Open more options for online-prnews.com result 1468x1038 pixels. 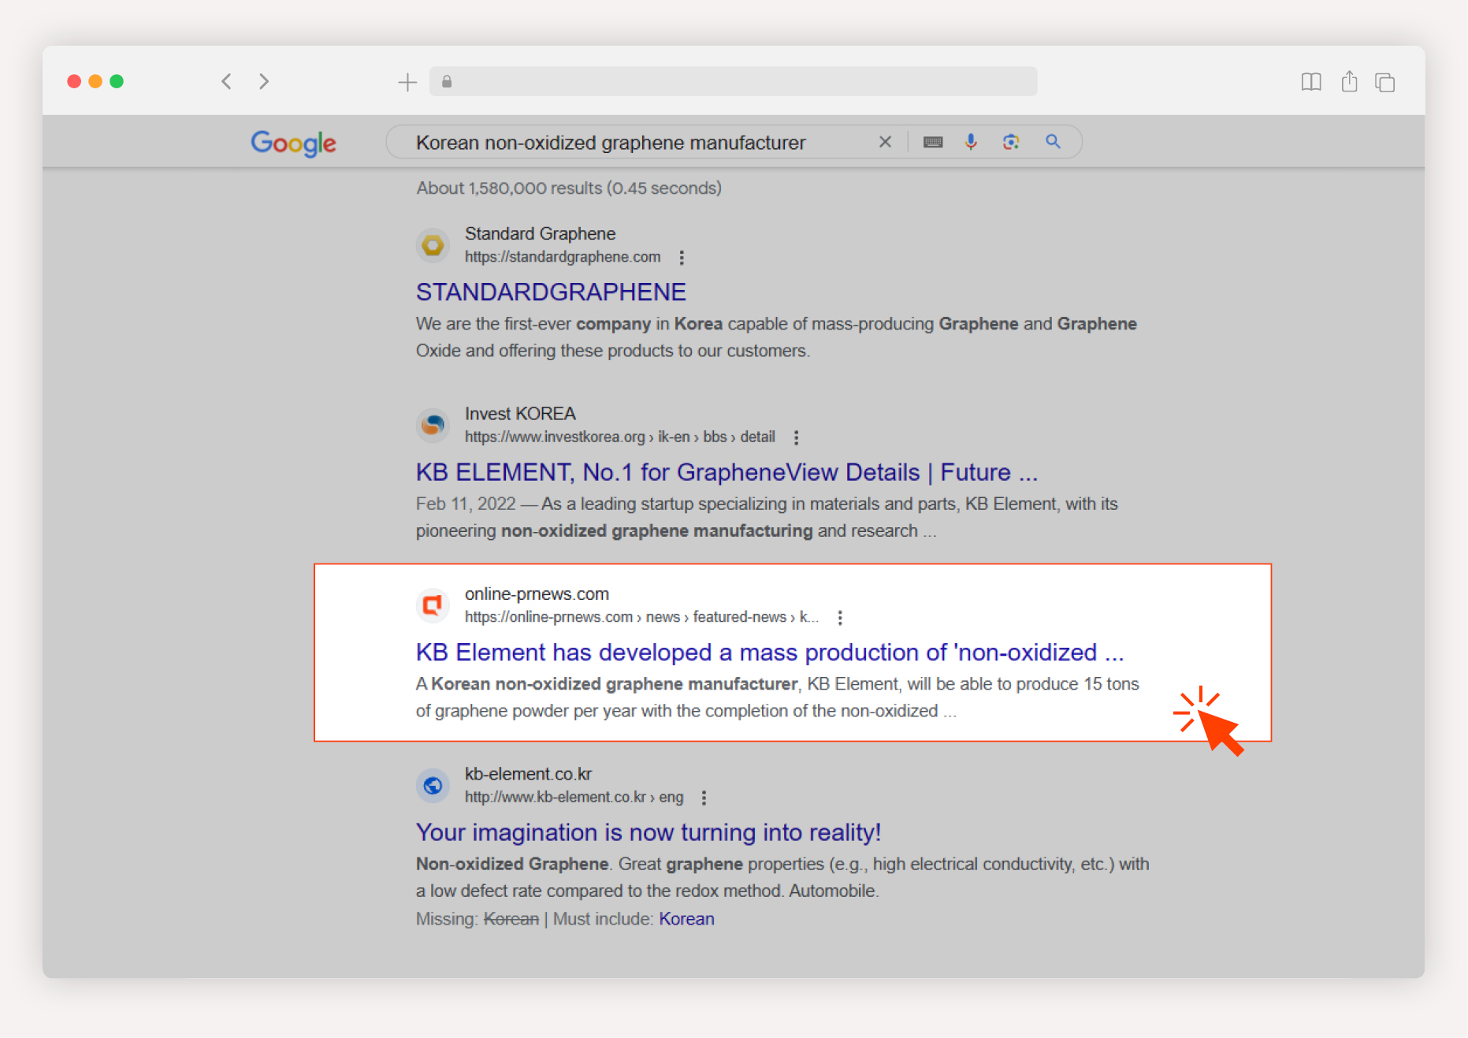(x=840, y=618)
